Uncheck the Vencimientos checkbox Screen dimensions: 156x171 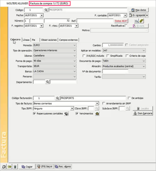[x=77, y=113]
